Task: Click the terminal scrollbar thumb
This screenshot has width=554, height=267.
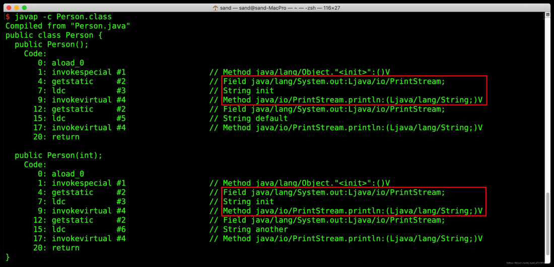Action: (547, 225)
